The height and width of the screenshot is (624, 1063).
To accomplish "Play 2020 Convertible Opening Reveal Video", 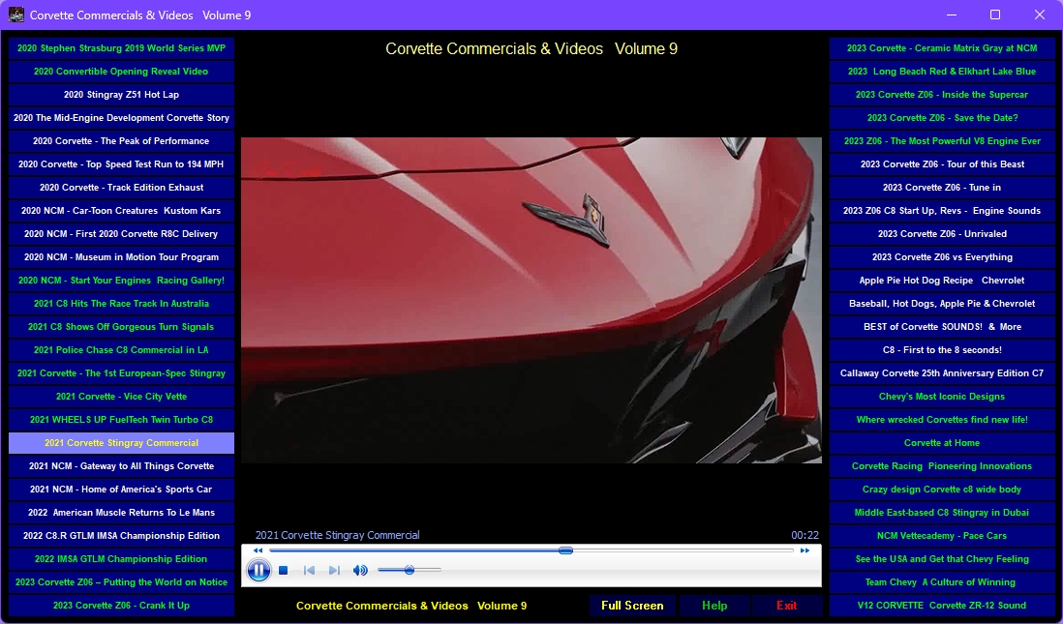I will 121,72.
